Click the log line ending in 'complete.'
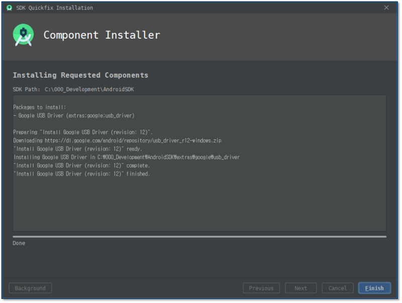Image resolution: width=402 pixels, height=303 pixels. click(81, 166)
